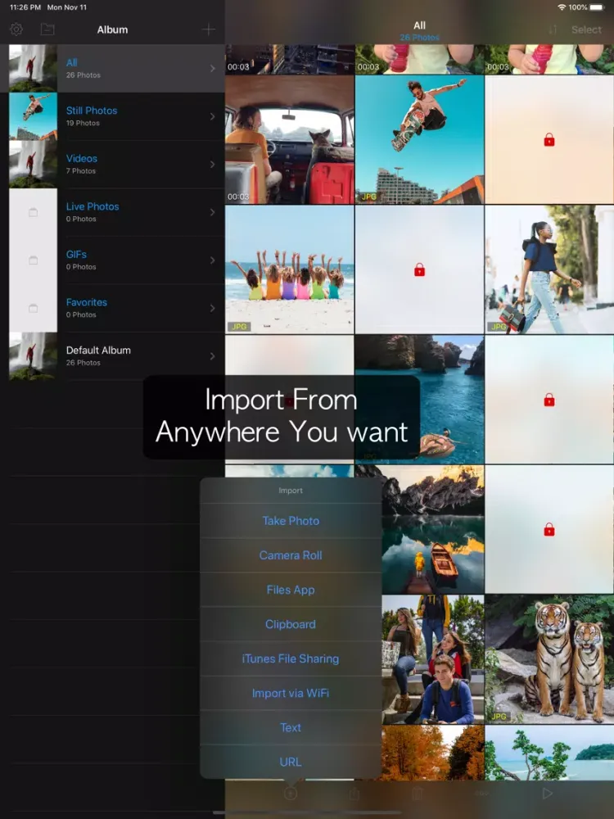Open settings gear in Album header
This screenshot has height=819, width=614.
click(x=16, y=29)
